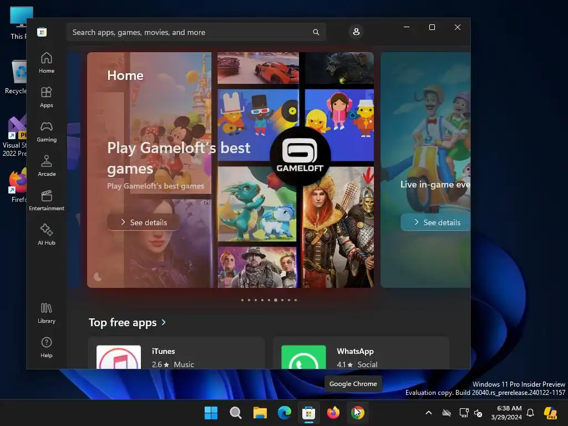Image resolution: width=568 pixels, height=426 pixels.
Task: Click the cloud sync-off tray icon
Action: click(447, 413)
